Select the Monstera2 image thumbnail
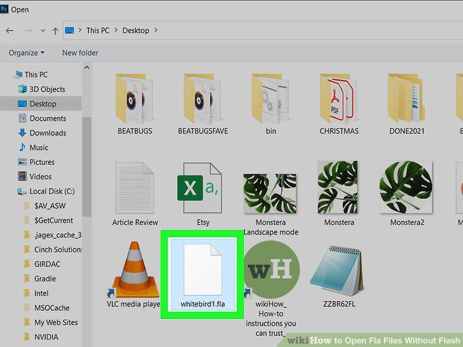 [x=406, y=194]
